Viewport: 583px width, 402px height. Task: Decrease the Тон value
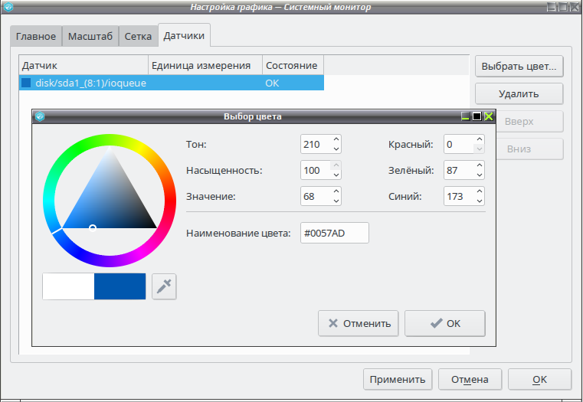point(336,149)
